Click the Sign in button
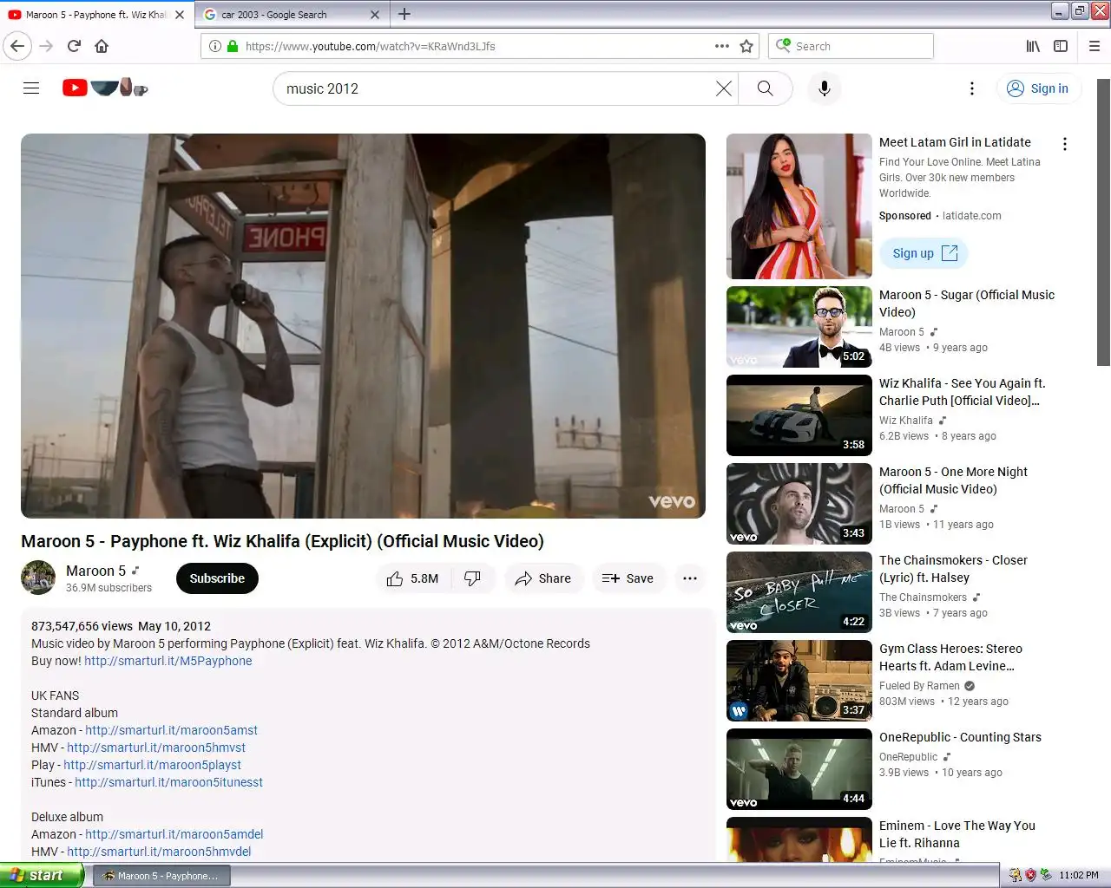 (1038, 88)
